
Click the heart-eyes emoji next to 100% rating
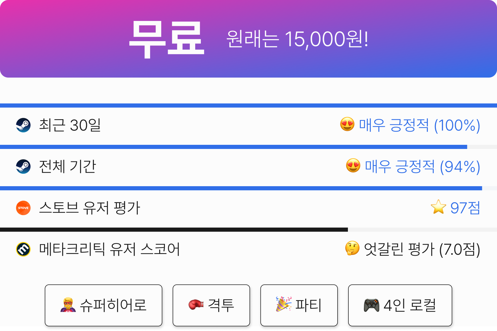347,124
